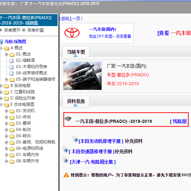Expand the 03-悬架 tree node
191x191 pixels.
click(6, 124)
